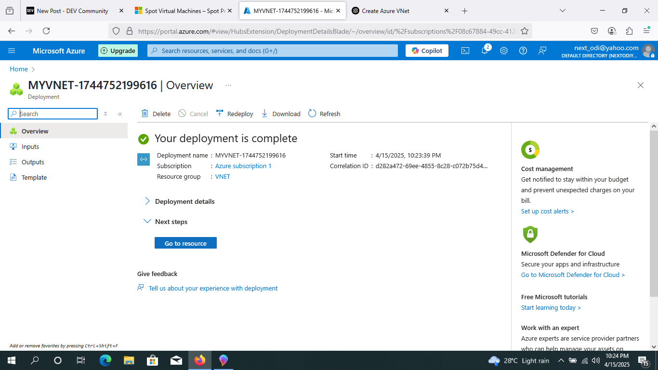Open the Firefox application menu

[x=646, y=31]
